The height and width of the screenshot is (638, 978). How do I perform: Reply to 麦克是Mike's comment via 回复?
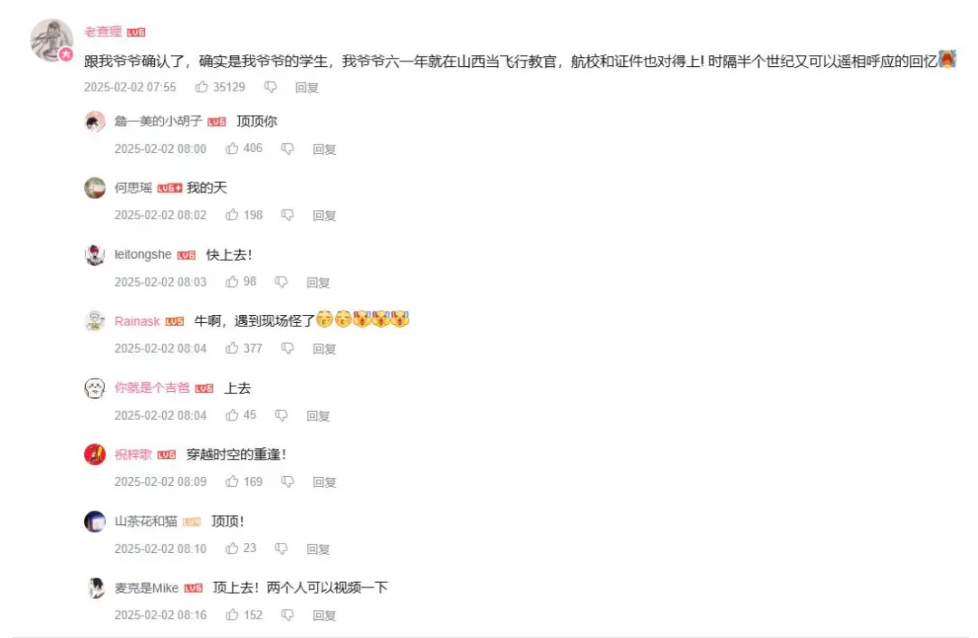click(324, 615)
